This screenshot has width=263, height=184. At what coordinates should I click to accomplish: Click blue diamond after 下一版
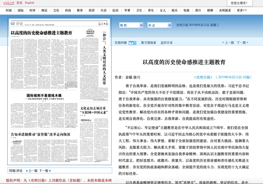click(x=50, y=171)
